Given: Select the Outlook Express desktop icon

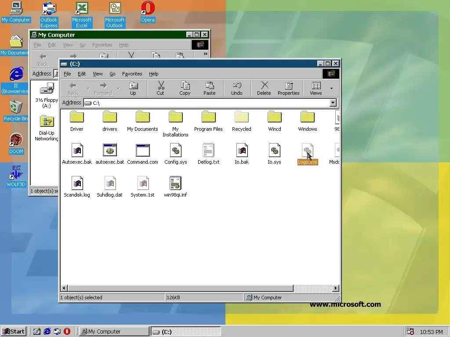Looking at the screenshot, I should point(49,15).
